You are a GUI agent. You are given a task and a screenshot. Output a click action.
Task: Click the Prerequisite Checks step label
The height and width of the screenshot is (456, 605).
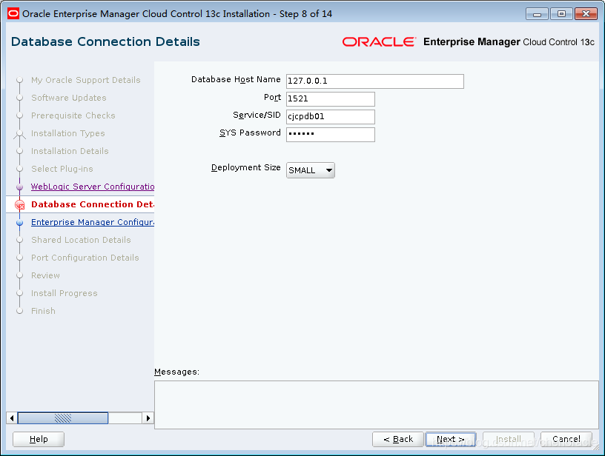pos(73,115)
